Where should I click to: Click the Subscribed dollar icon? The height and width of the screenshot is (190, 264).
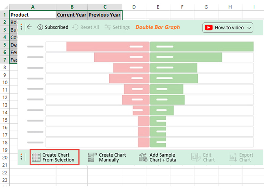(x=40, y=27)
